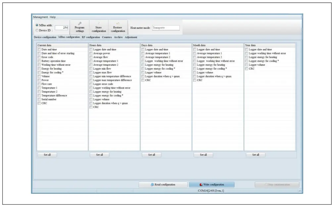Click the MBus address input field
Viewport: 333px width, 206px height.
[61, 28]
